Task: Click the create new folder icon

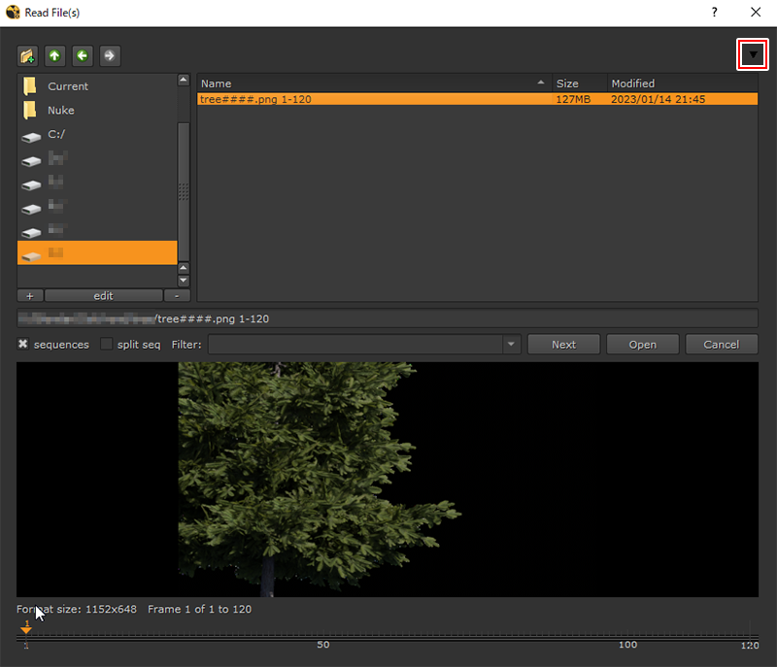Action: (x=27, y=56)
